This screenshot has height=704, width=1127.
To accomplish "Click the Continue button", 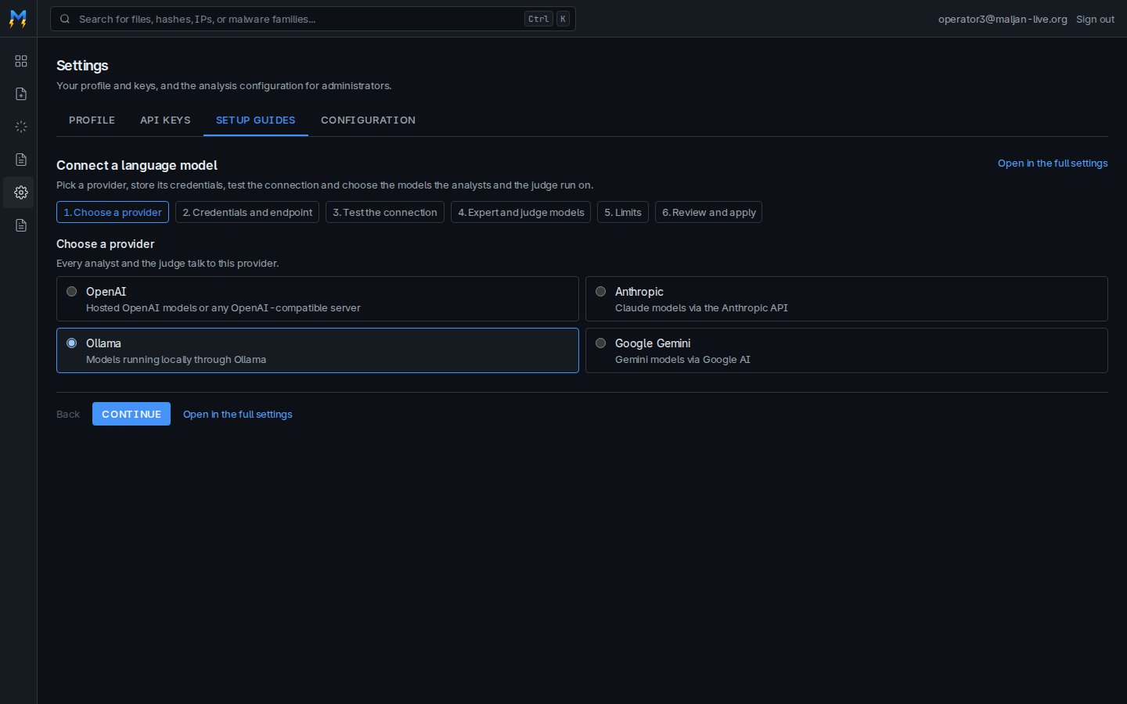I will (x=131, y=414).
